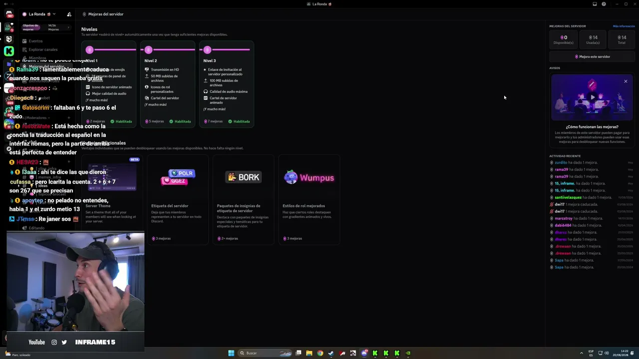Open File Explorer from the taskbar
639x359 pixels.
point(309,353)
